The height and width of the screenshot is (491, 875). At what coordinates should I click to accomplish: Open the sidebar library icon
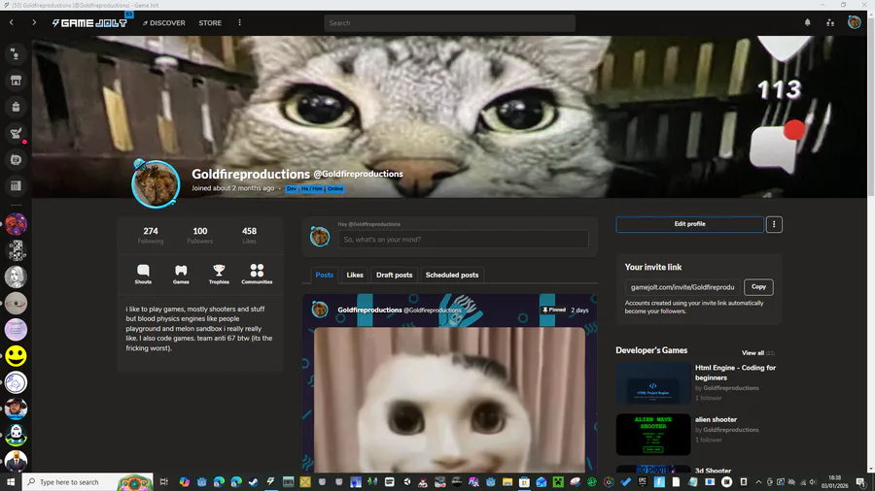tap(16, 186)
